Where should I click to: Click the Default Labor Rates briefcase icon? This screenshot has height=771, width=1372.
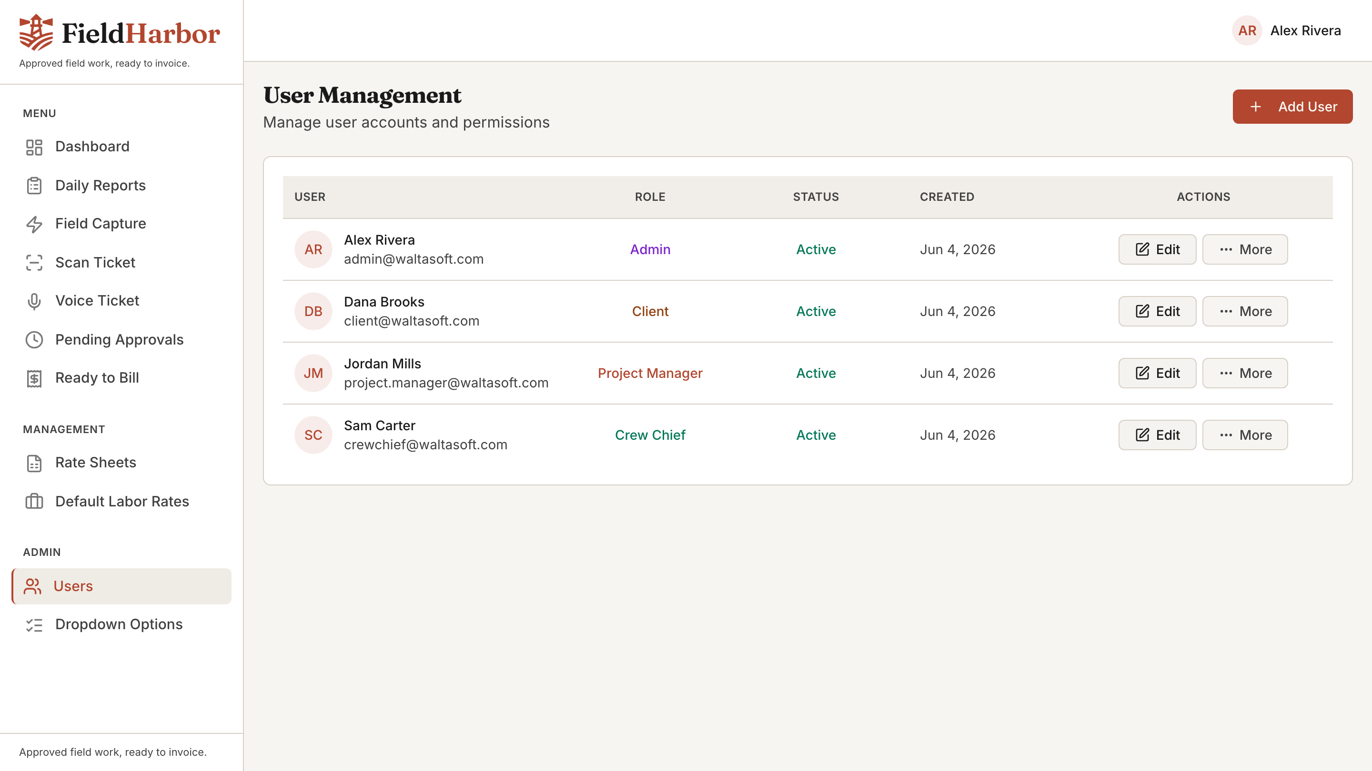pos(34,502)
